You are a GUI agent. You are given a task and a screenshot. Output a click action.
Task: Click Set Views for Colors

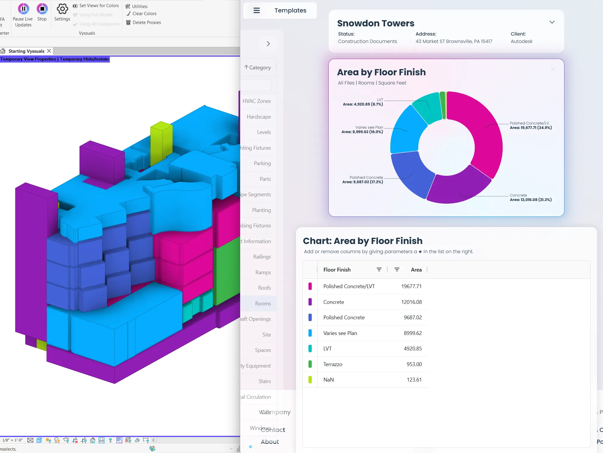[x=99, y=6]
